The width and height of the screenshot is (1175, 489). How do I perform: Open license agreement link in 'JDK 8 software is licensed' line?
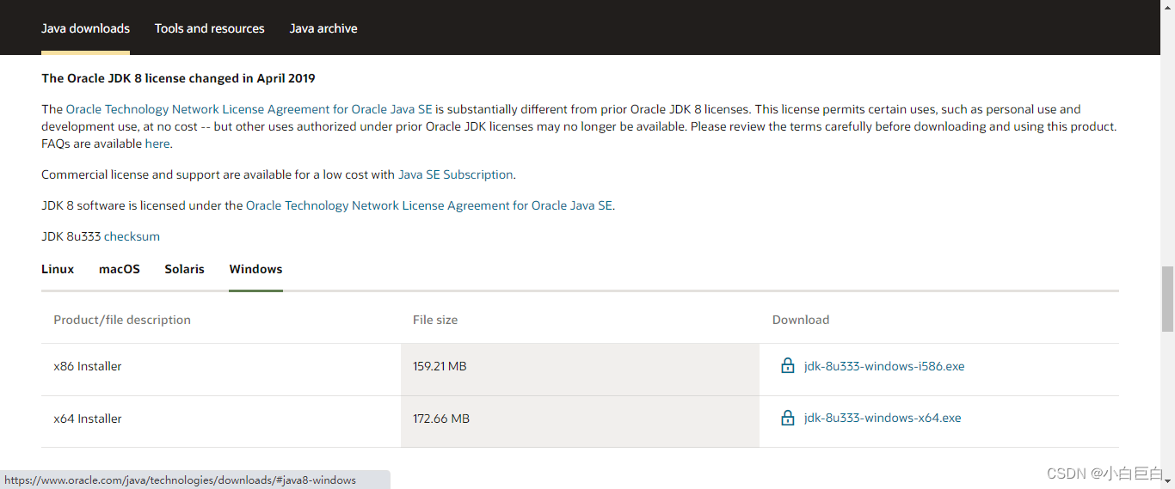coord(429,205)
